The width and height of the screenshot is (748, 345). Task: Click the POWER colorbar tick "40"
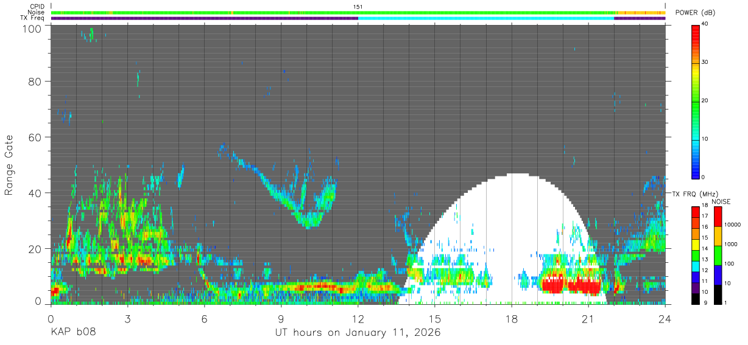pos(704,24)
